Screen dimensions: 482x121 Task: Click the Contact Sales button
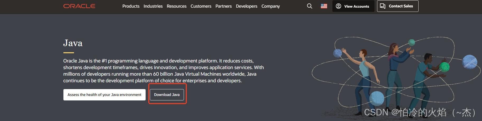click(398, 6)
